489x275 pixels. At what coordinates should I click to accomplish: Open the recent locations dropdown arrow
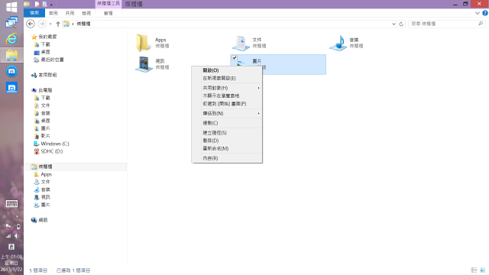tap(50, 24)
